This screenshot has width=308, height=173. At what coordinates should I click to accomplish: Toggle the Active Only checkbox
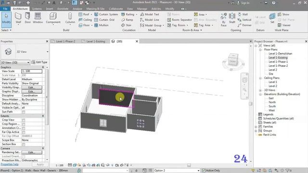(x=204, y=171)
